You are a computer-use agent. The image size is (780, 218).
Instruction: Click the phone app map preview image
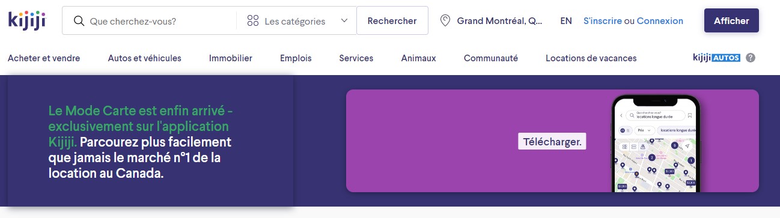pos(656,144)
